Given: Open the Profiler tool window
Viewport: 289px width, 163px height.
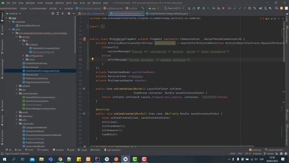Looking at the screenshot, I should pos(95,150).
